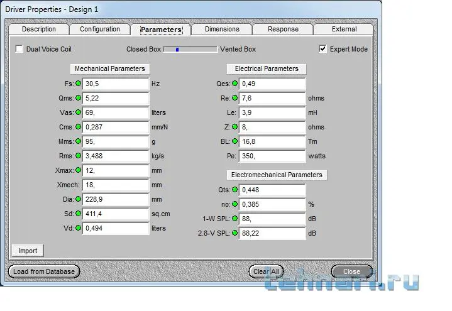This screenshot has height=311, width=452.
Task: Click the green indicator next to Mms
Action: [x=78, y=141]
